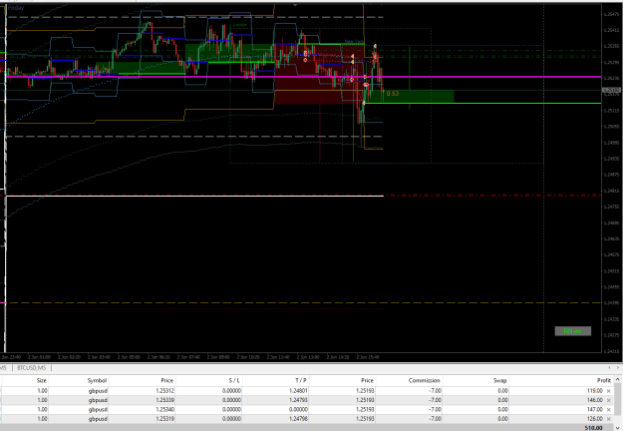The width and height of the screenshot is (623, 431).
Task: Close the gbpusd trade with 119.00 profit
Action: [608, 391]
